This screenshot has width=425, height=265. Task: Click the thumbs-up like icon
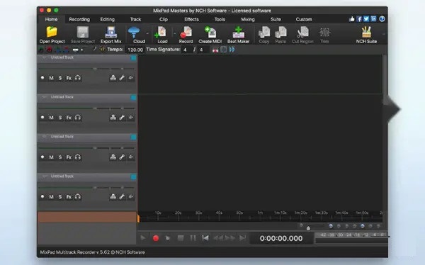352,19
